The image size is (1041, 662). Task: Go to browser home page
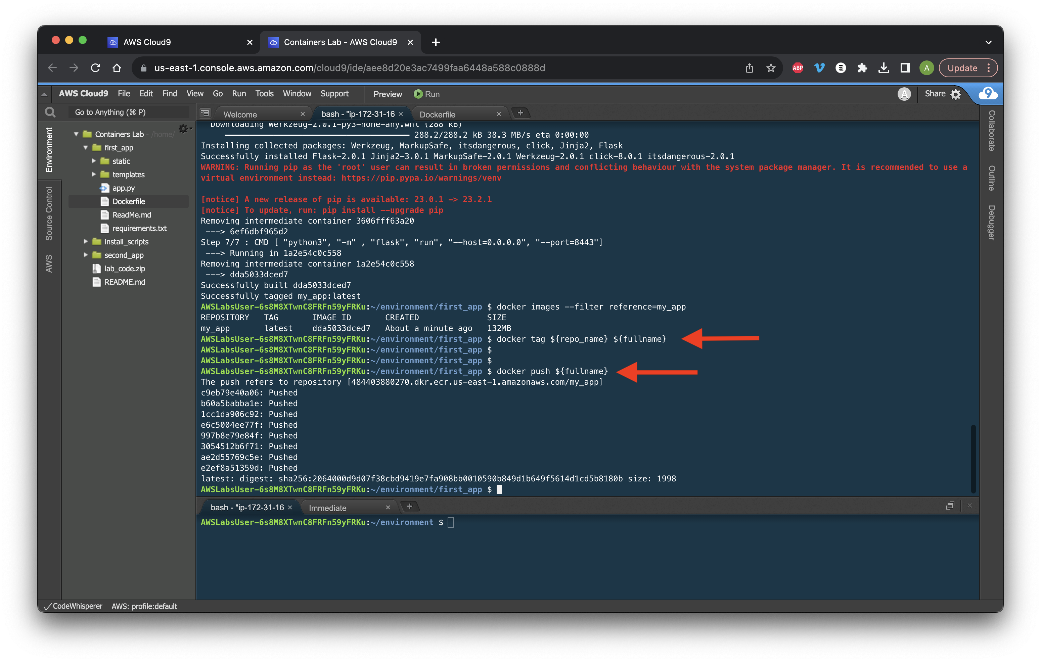click(117, 68)
